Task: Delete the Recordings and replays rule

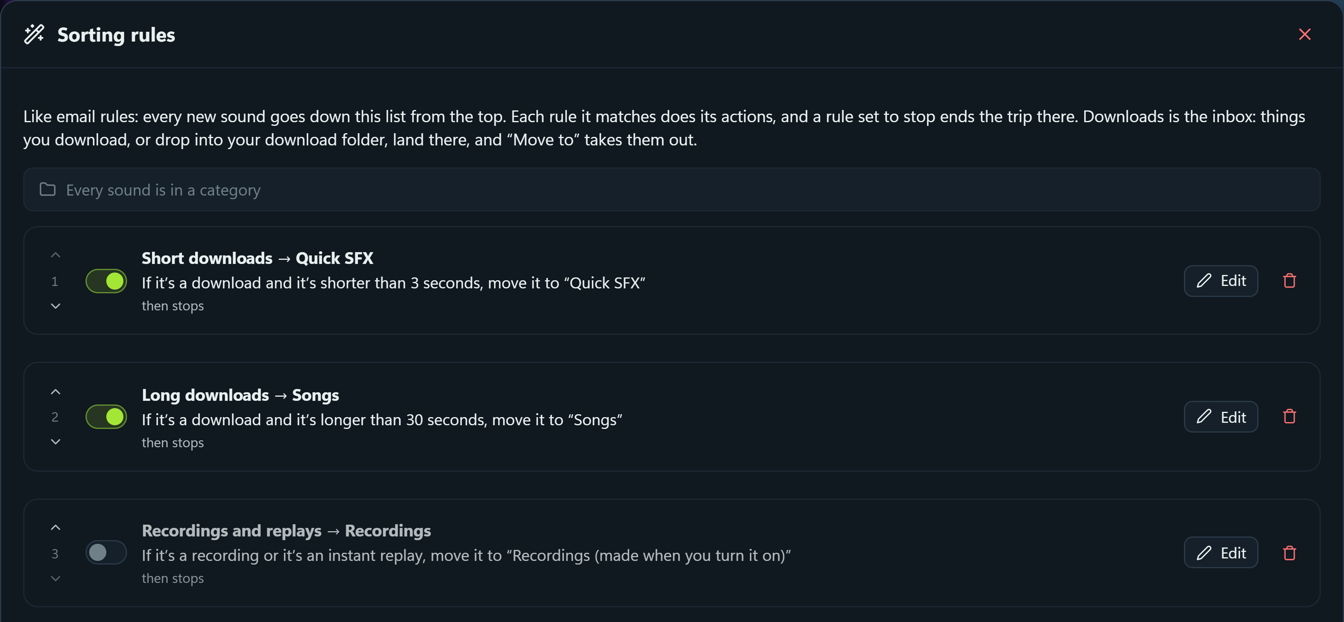Action: 1289,553
